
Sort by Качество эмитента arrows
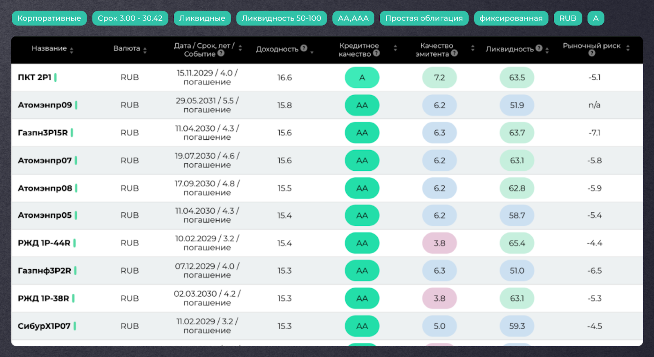pos(473,48)
